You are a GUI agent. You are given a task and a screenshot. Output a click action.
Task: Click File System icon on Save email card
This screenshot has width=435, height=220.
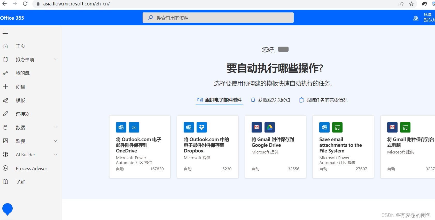pyautogui.click(x=337, y=127)
